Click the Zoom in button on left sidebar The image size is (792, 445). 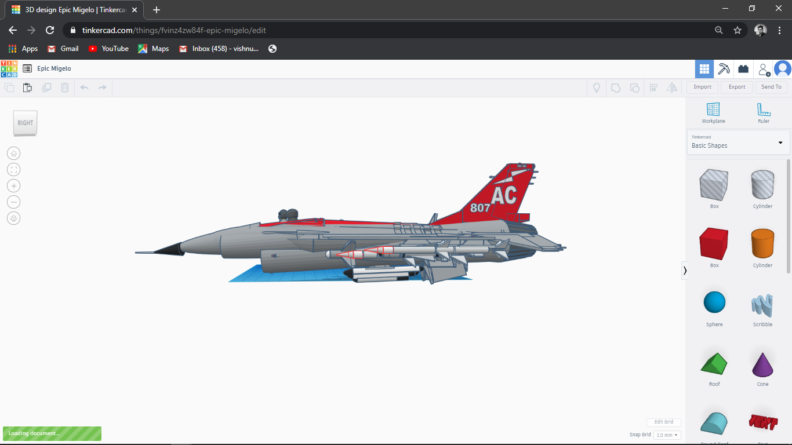click(x=13, y=185)
